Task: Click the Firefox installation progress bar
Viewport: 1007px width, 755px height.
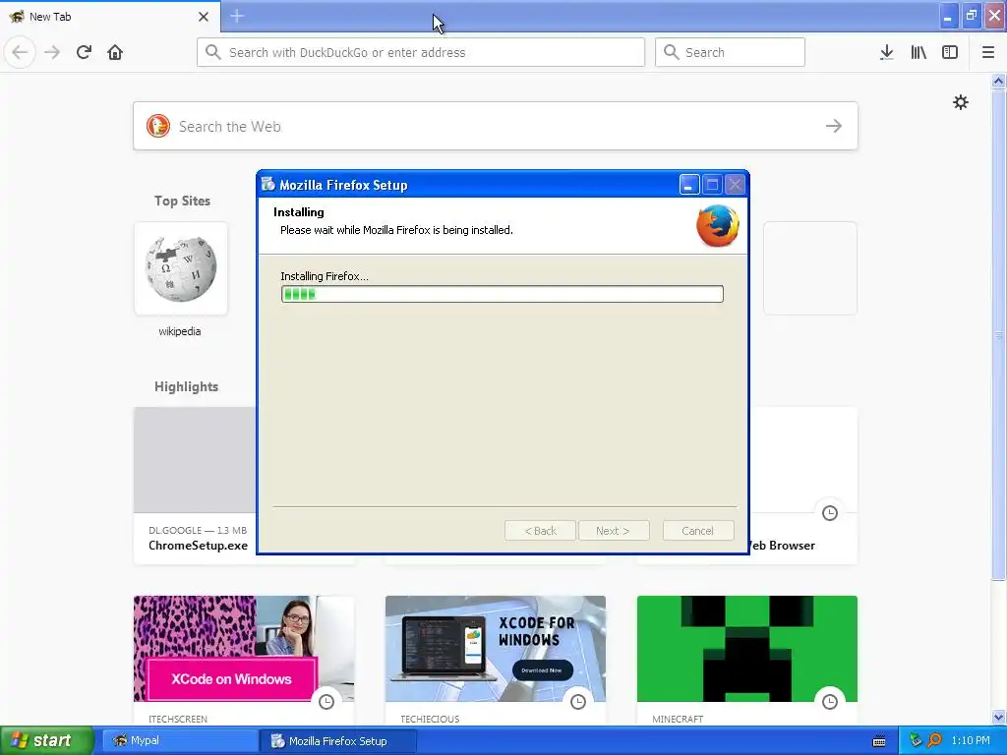Action: pos(503,294)
